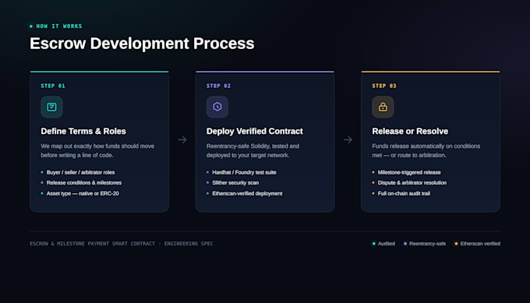Click the "STEP 01" label
The height and width of the screenshot is (303, 530).
[x=53, y=86]
